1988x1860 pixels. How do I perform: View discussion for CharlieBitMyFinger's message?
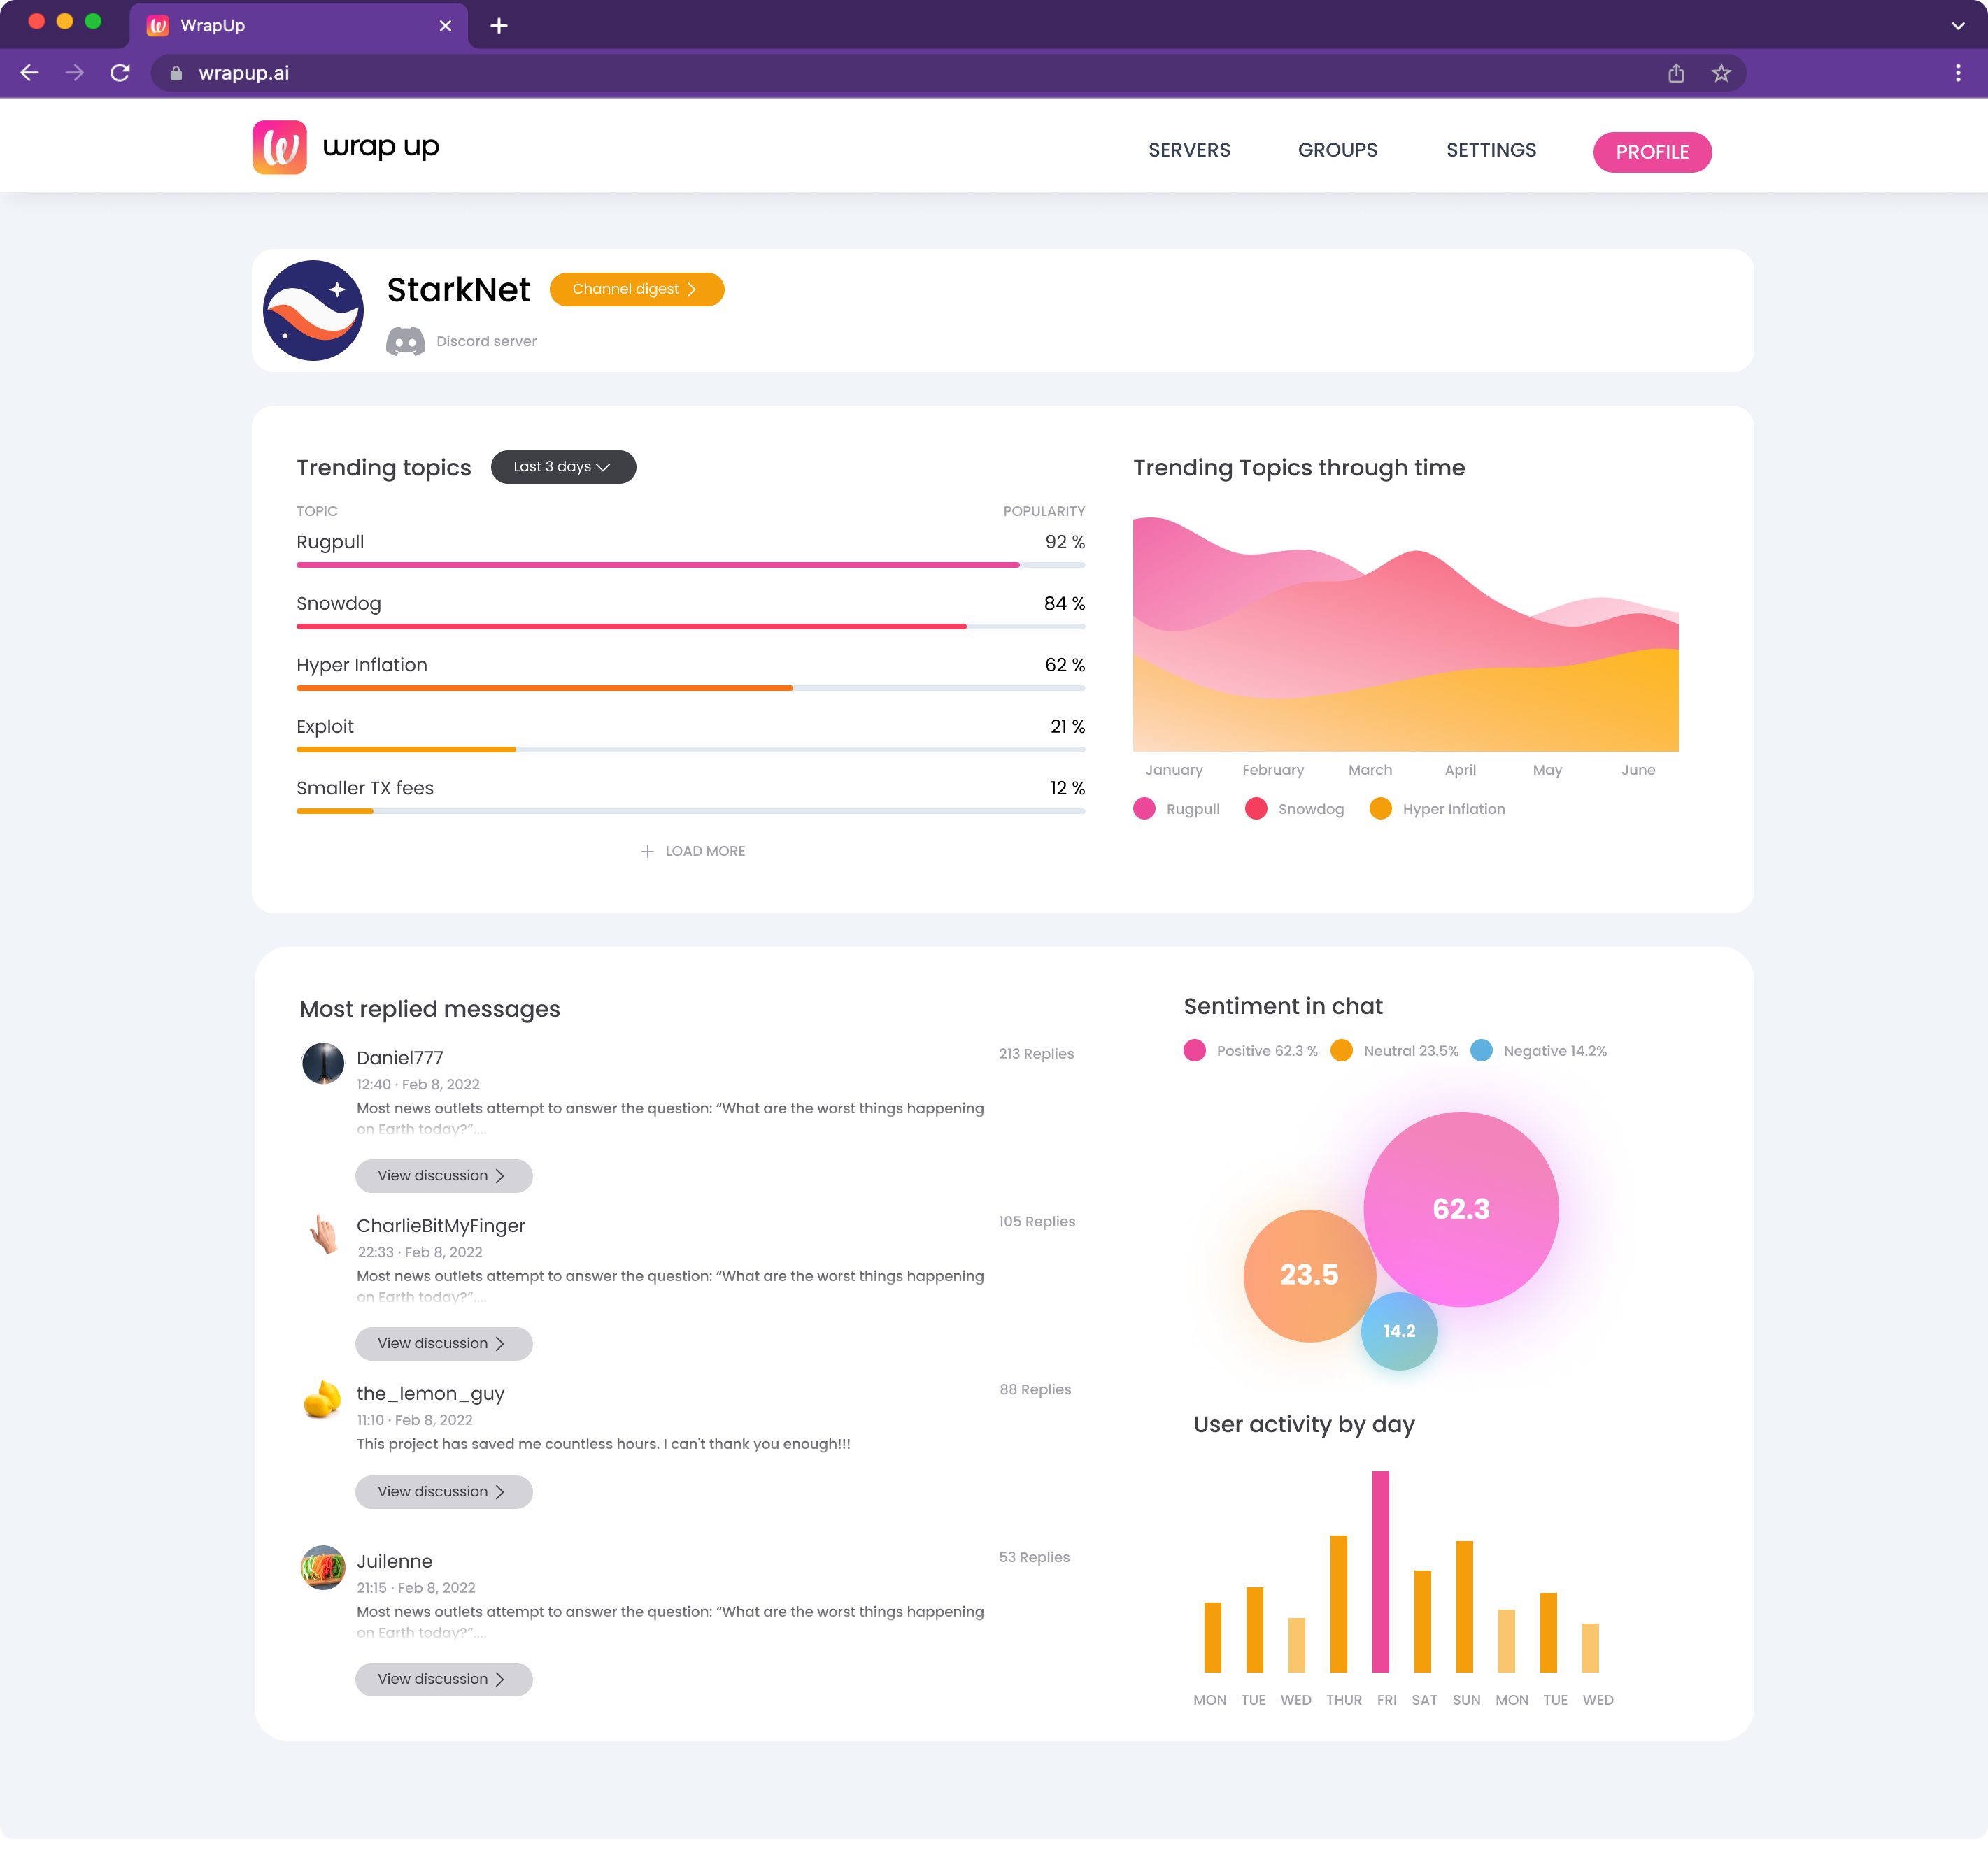(x=443, y=1343)
